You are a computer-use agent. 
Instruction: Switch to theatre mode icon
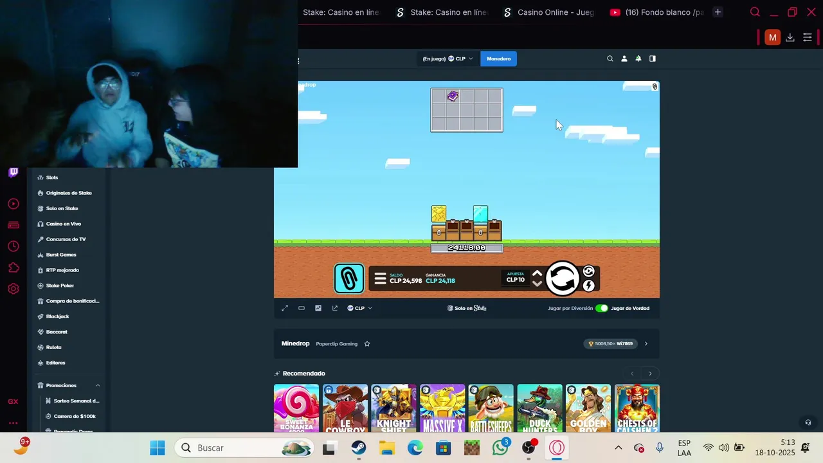pos(302,308)
